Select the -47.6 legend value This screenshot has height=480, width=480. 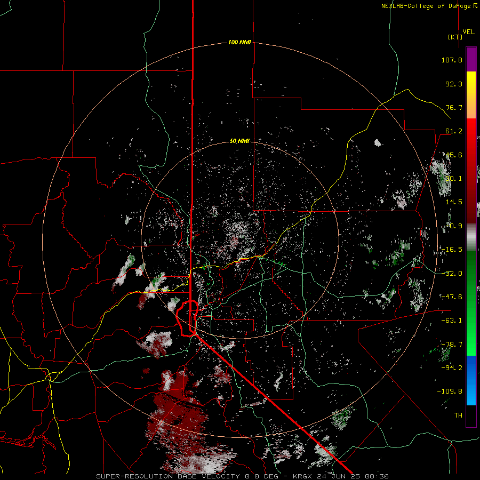coord(452,297)
